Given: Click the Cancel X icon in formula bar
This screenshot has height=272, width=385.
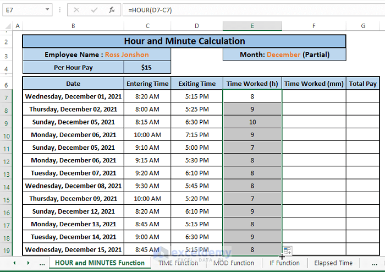Looking at the screenshot, I should pyautogui.click(x=76, y=10).
